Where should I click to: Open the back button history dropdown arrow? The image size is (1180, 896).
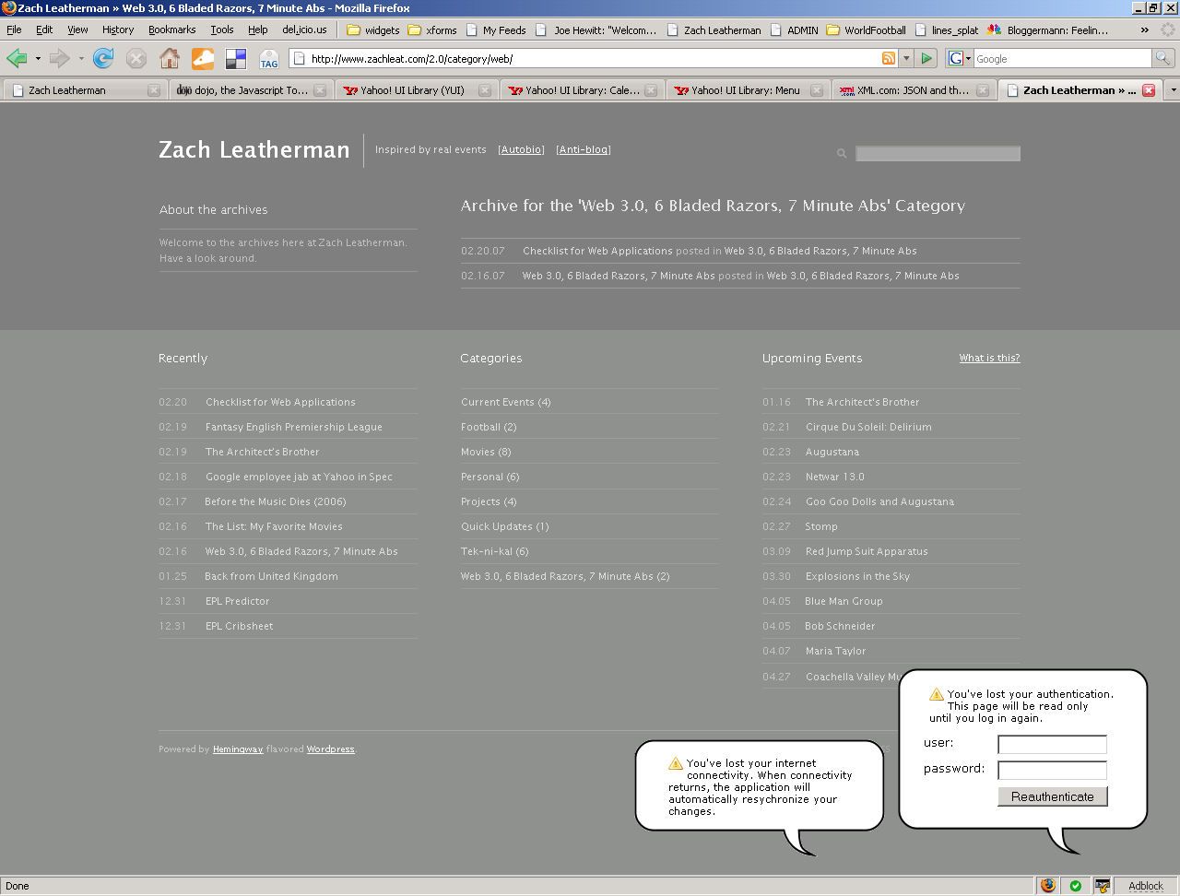(x=38, y=59)
